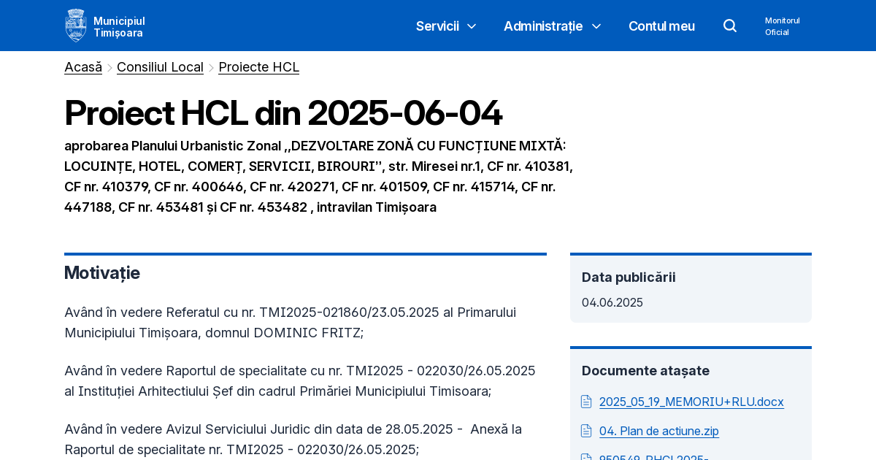876x460 pixels.
Task: Navigate to Acasă via breadcrumb
Action: click(x=82, y=66)
